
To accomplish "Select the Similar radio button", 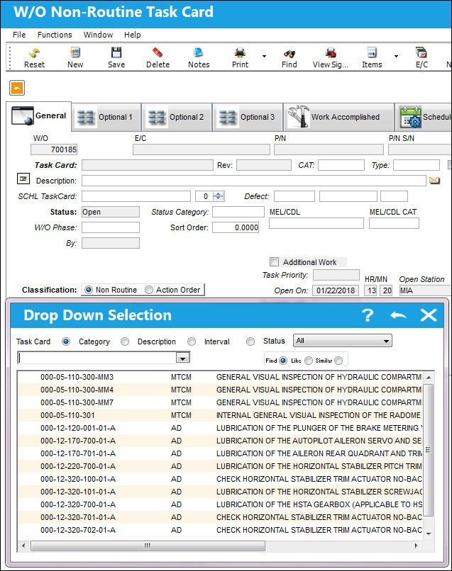I will [338, 361].
